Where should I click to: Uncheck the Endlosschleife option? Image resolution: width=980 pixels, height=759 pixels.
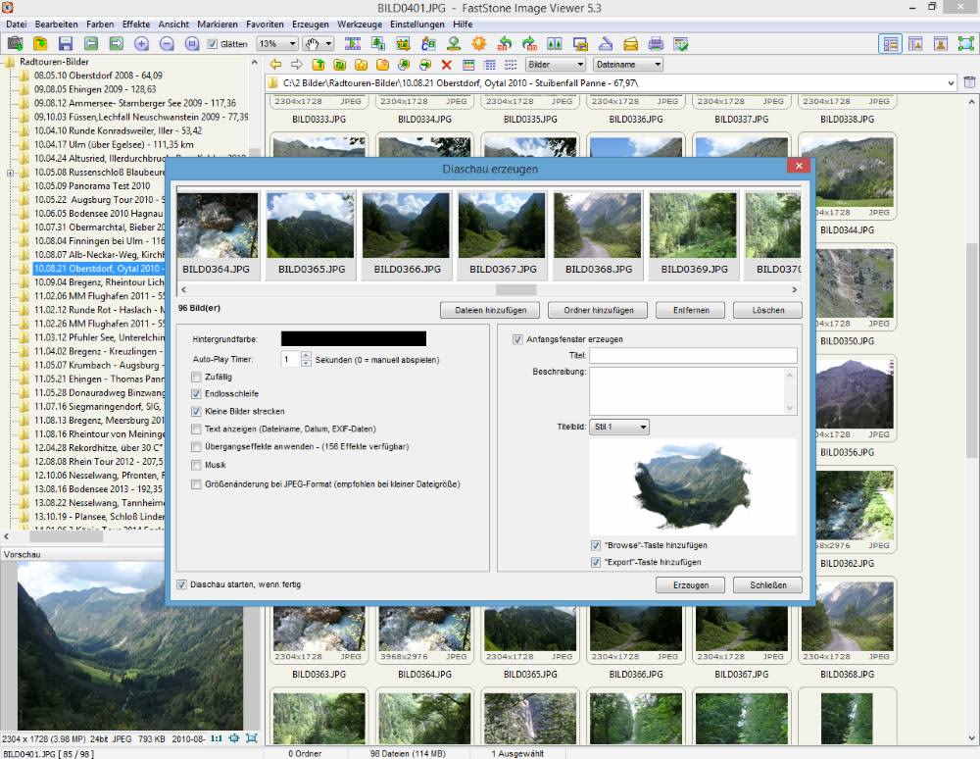click(196, 393)
